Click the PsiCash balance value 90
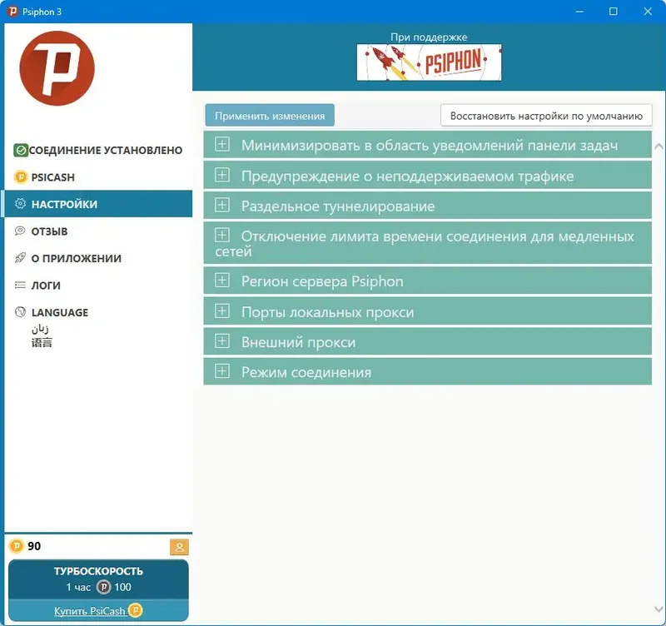The height and width of the screenshot is (626, 666). [x=34, y=546]
